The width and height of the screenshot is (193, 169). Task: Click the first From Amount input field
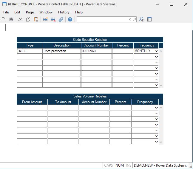(x=32, y=108)
